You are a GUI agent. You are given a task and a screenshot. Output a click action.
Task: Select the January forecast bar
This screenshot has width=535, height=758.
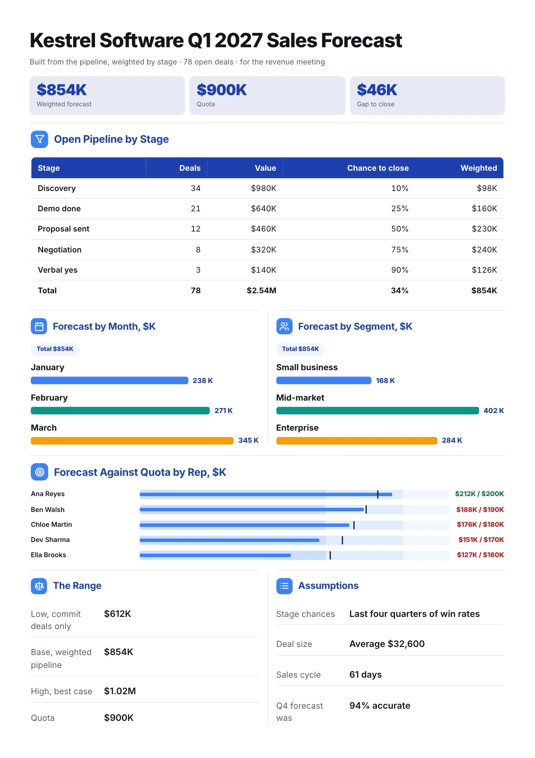click(109, 380)
